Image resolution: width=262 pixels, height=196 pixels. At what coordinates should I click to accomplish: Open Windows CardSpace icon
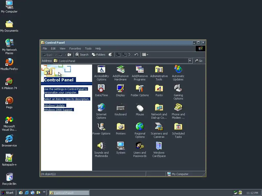pos(159,150)
